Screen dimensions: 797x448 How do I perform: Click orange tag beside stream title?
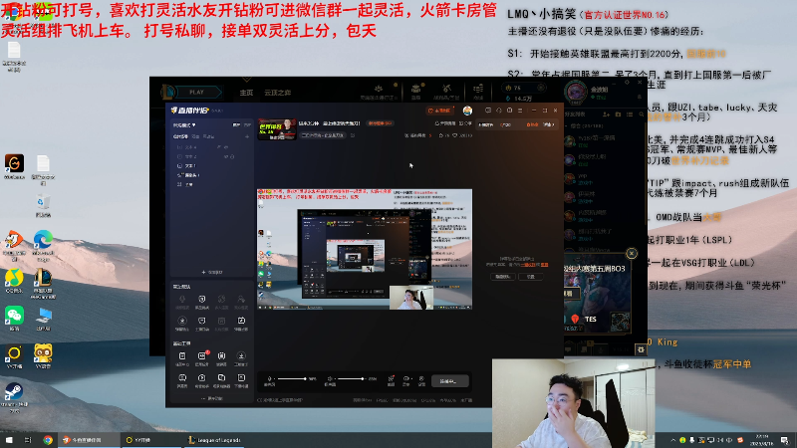click(x=381, y=123)
